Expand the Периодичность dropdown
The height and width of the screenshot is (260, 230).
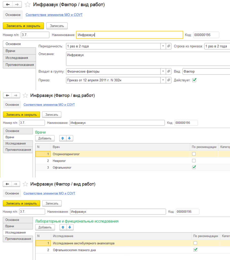click(x=163, y=46)
